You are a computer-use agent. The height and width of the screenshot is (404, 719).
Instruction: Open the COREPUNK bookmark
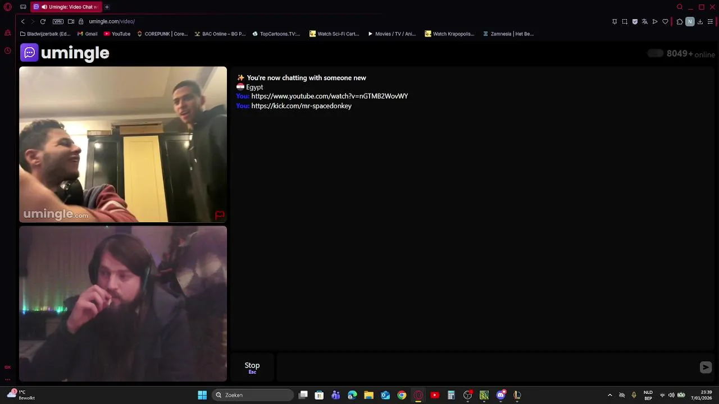point(162,34)
